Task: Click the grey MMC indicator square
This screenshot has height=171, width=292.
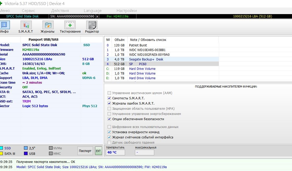Action: pos(51,154)
